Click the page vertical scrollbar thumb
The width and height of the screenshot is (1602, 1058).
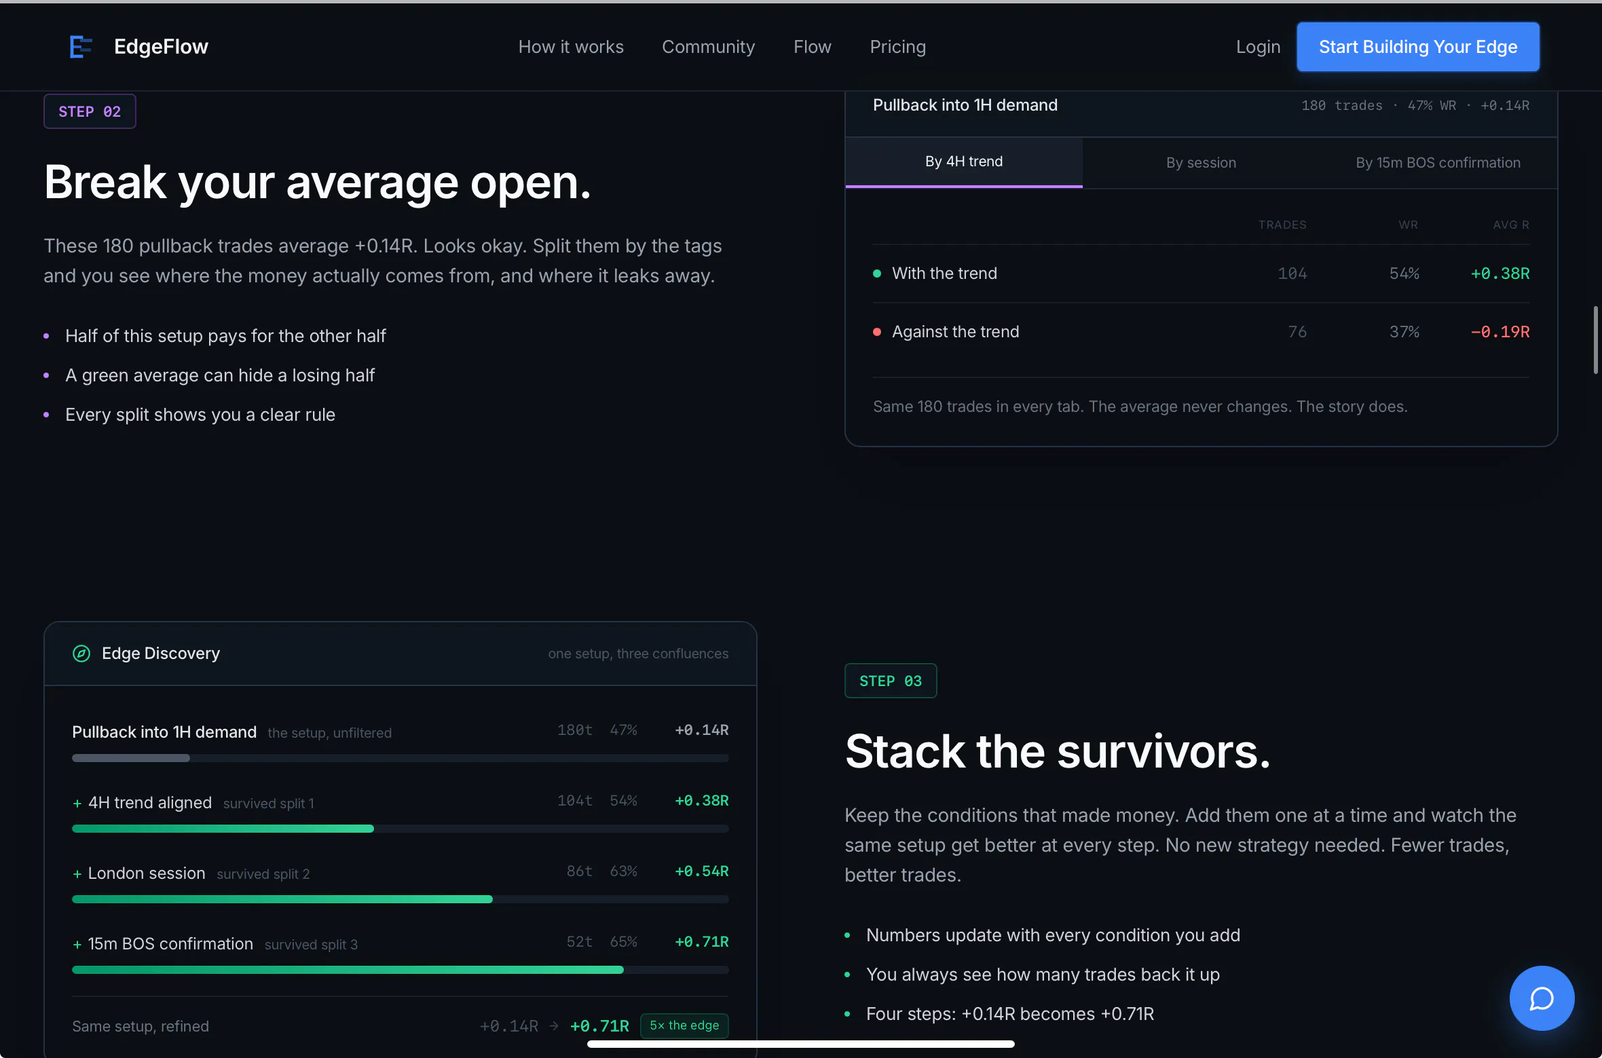tap(1595, 339)
